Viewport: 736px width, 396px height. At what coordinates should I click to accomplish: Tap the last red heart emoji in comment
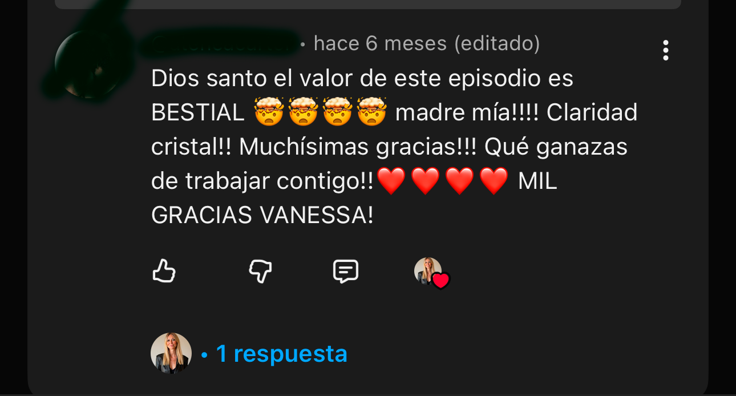pos(494,181)
